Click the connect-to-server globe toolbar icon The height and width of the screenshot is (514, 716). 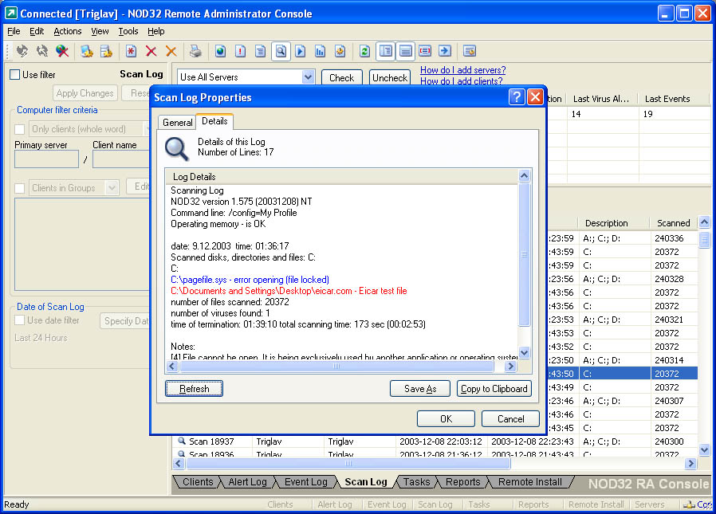(x=22, y=51)
